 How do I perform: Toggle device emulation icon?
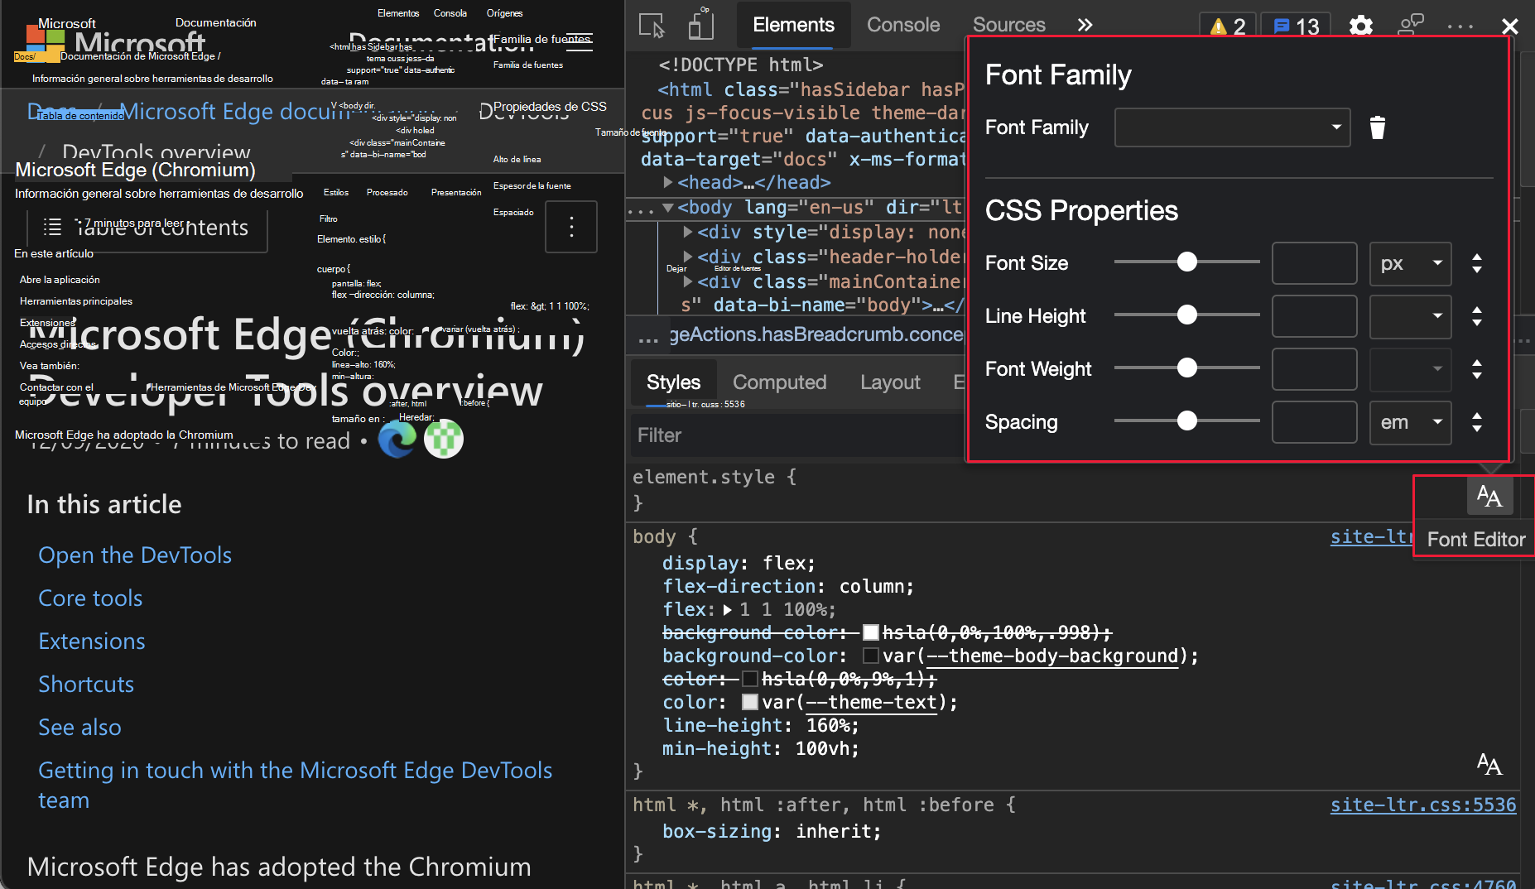coord(700,25)
